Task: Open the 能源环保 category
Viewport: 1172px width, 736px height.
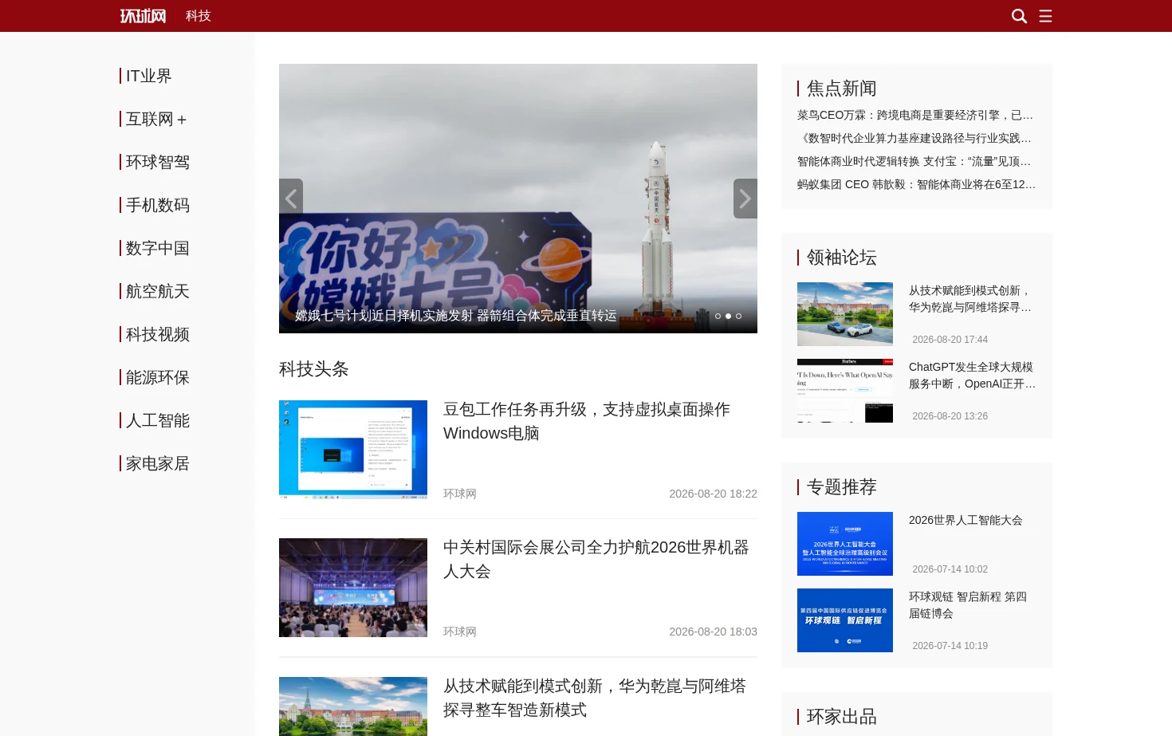Action: point(157,377)
